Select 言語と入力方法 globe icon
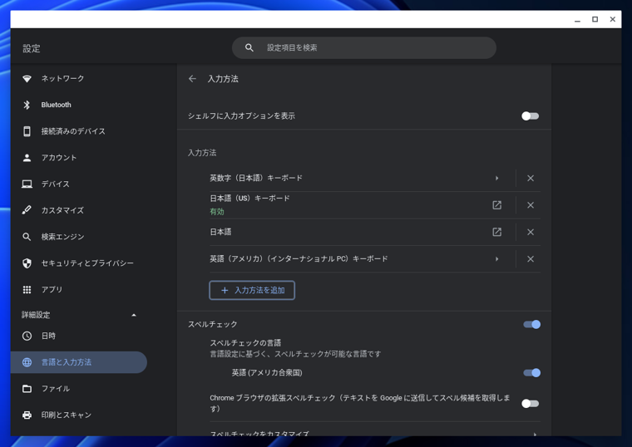632x447 pixels. pos(27,362)
